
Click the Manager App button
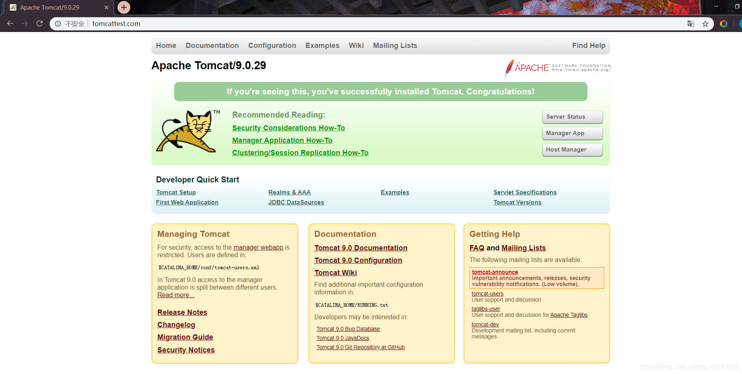click(x=573, y=133)
